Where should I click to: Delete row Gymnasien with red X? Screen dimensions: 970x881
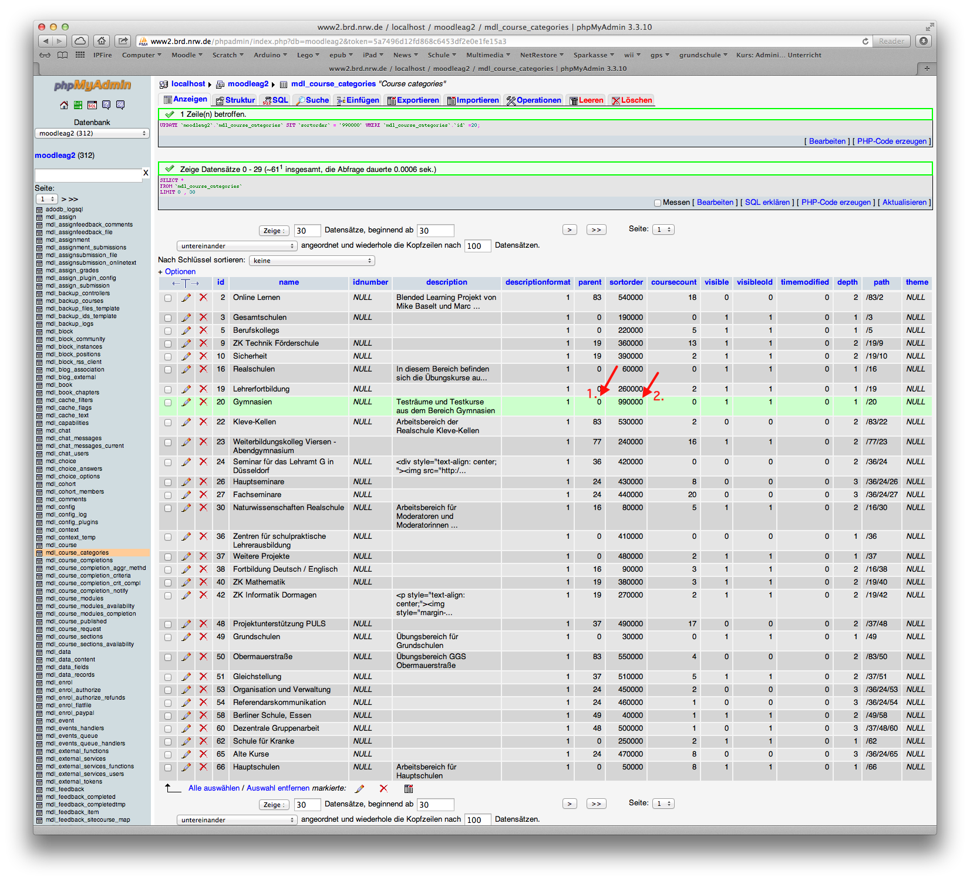click(203, 402)
